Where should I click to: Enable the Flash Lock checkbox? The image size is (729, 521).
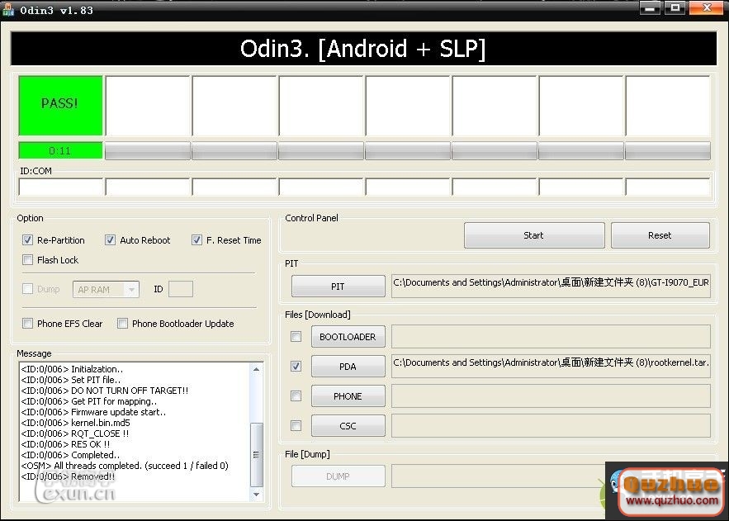[x=28, y=260]
